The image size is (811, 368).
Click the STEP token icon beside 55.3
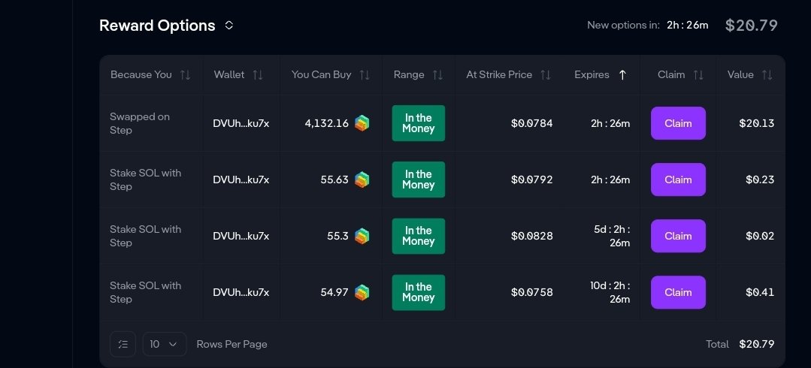[x=362, y=237]
